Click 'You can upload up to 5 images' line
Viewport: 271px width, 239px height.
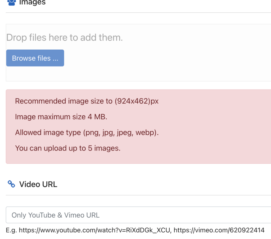click(68, 148)
